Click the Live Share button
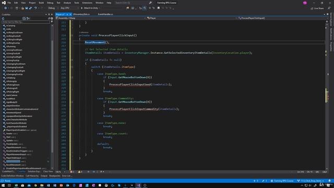This screenshot has height=188, width=334. click(x=317, y=8)
